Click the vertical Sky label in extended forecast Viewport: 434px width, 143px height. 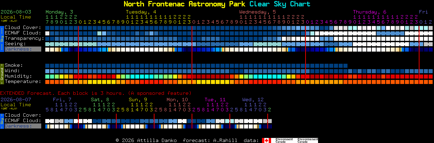tap(2, 120)
